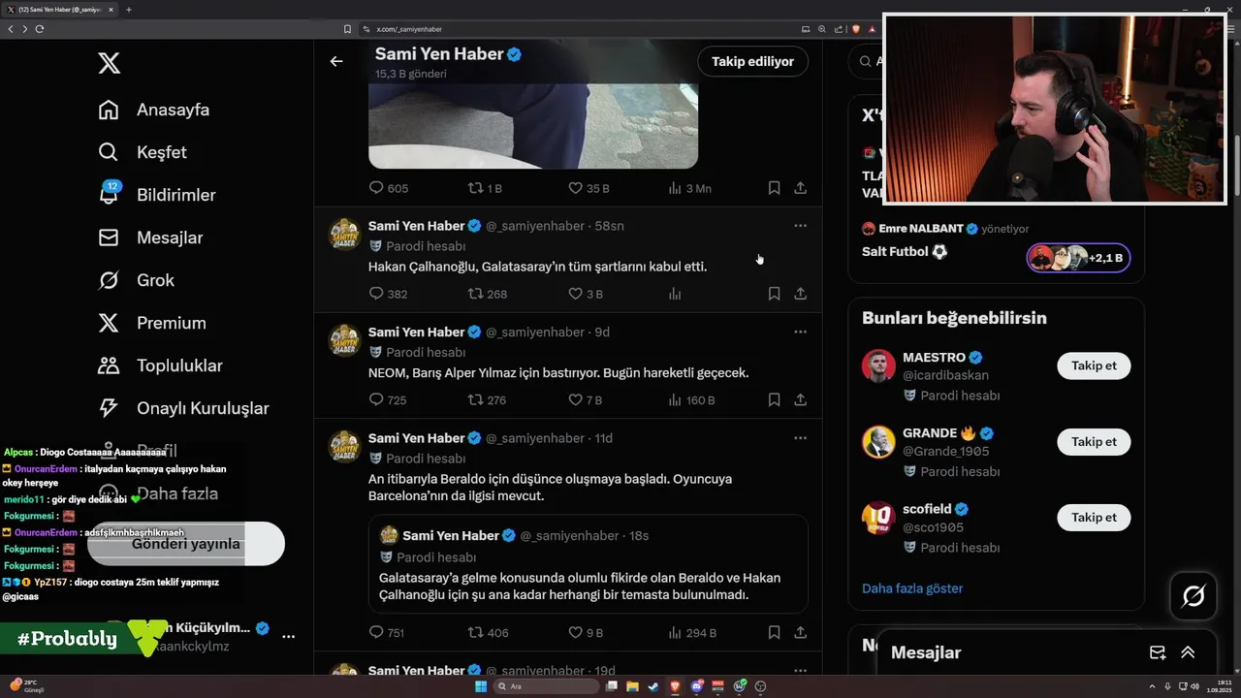This screenshot has height=698, width=1241.
Task: Repost the Beraldo post (406)
Action: (x=489, y=632)
